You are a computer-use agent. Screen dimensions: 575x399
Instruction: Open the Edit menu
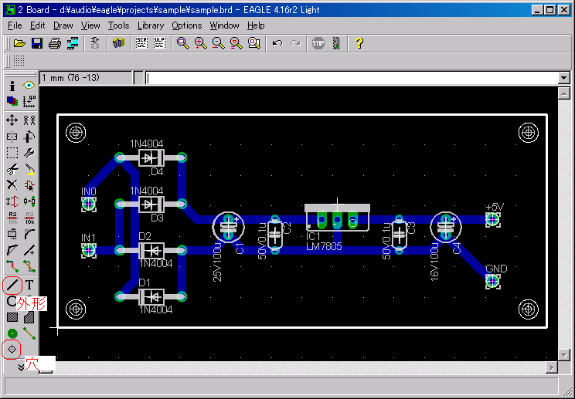coord(37,25)
